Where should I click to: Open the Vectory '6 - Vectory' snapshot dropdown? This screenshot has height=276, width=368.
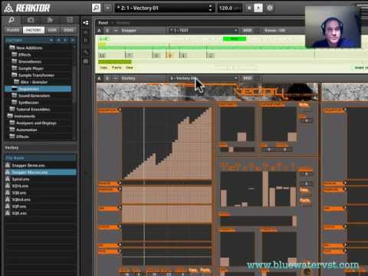[x=204, y=78]
